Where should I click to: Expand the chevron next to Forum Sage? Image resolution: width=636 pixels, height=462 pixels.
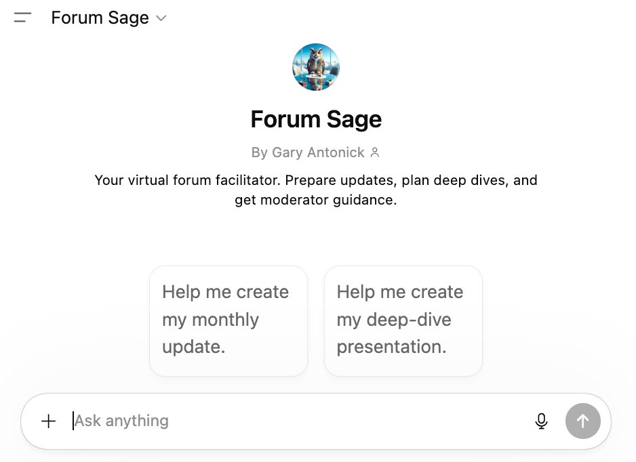pyautogui.click(x=161, y=19)
